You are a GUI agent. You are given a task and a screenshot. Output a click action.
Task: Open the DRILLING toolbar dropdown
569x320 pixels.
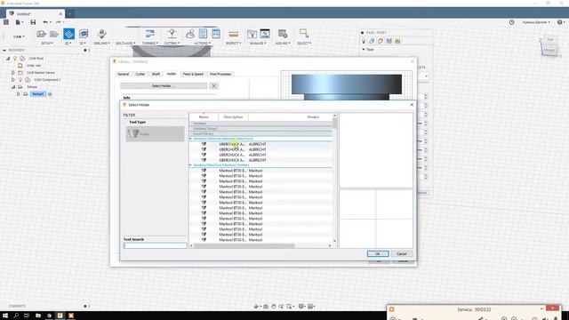pos(101,44)
